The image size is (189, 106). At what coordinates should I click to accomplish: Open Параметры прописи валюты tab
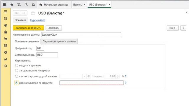point(59,42)
